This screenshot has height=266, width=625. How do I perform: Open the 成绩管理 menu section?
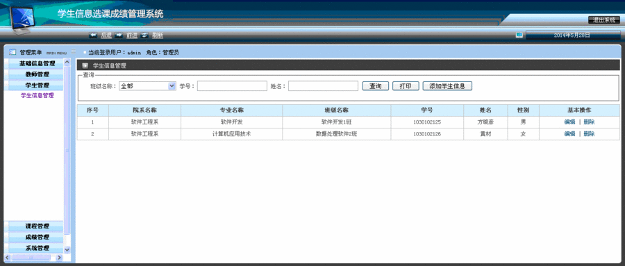tap(37, 237)
